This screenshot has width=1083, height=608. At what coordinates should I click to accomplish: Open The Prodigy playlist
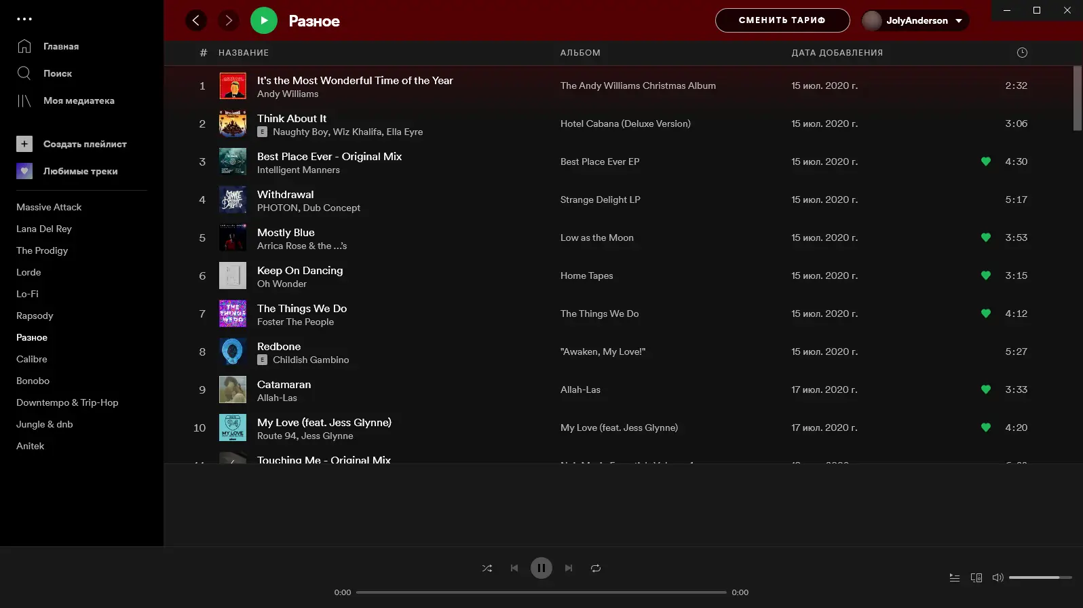(x=42, y=250)
